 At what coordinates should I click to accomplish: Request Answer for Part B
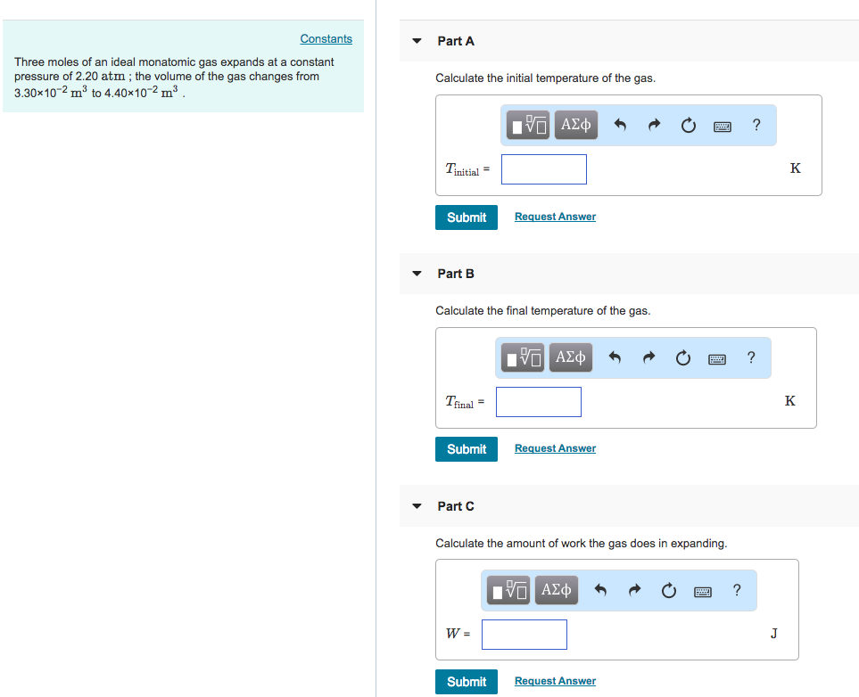point(555,448)
